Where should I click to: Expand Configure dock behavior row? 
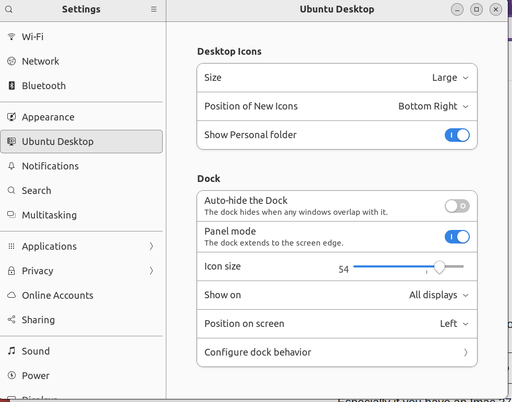click(337, 352)
